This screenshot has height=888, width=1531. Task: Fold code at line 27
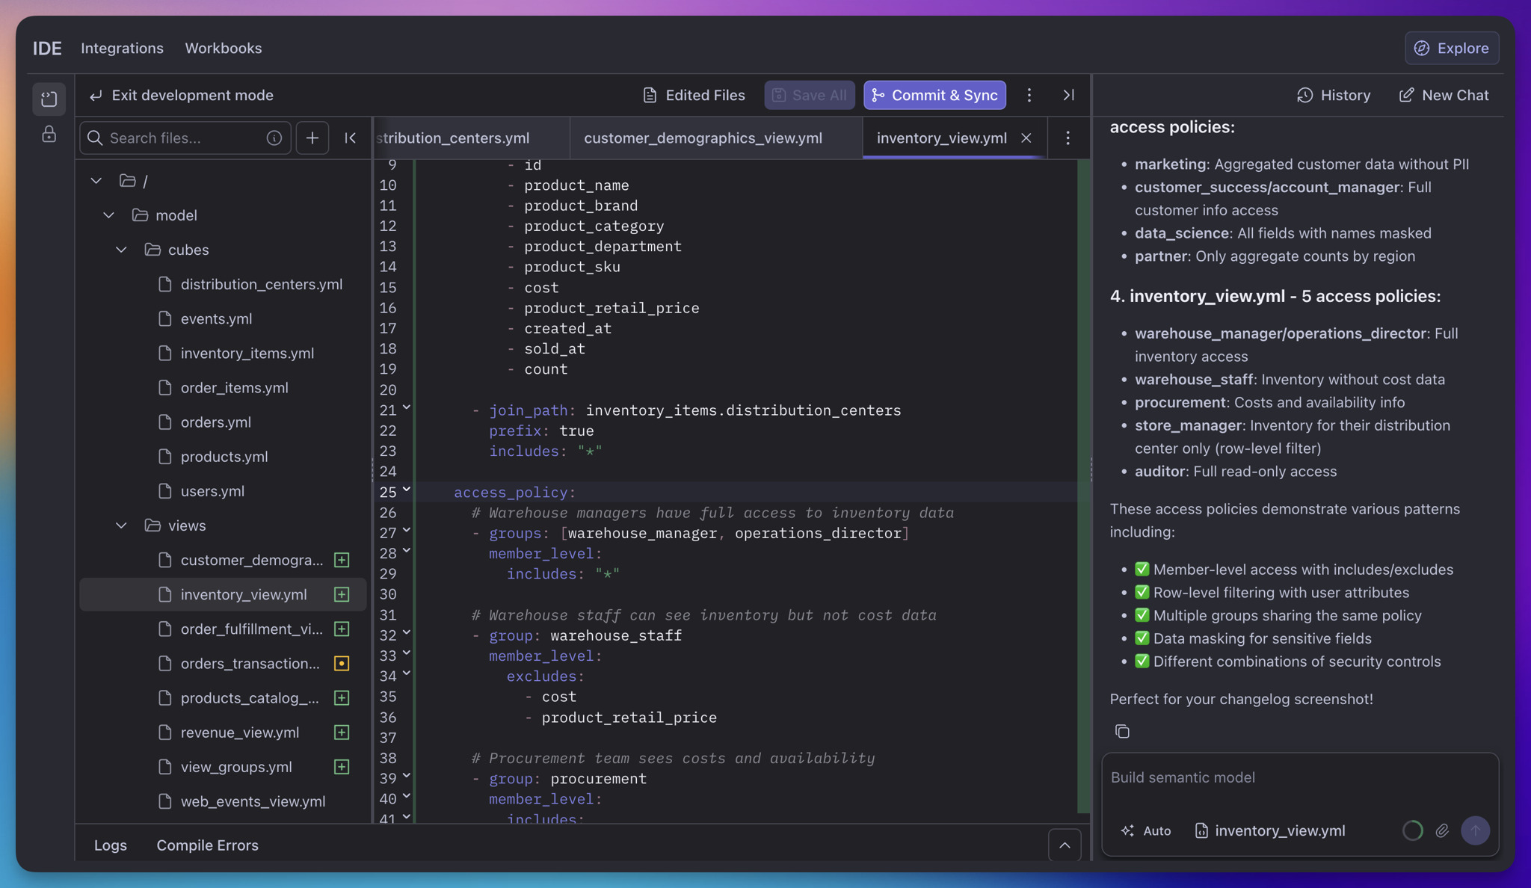[407, 531]
